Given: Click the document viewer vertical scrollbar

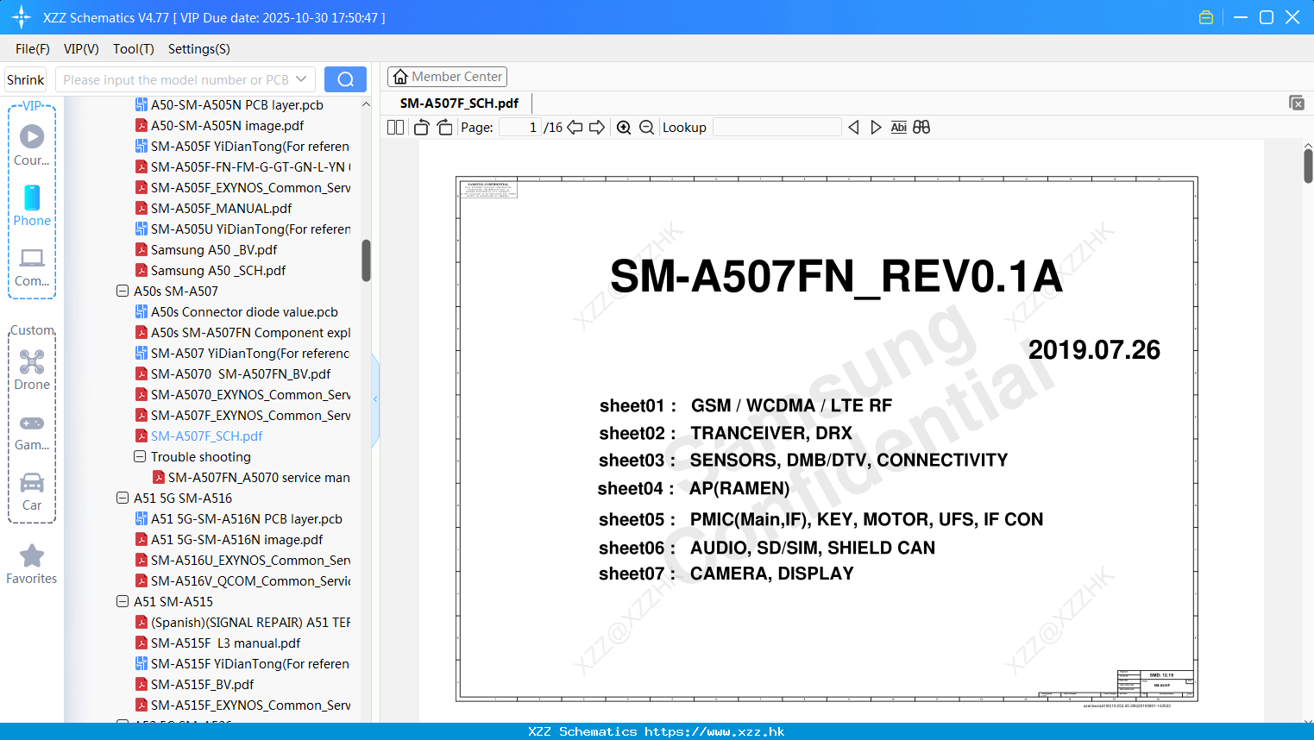Looking at the screenshot, I should point(1308,166).
